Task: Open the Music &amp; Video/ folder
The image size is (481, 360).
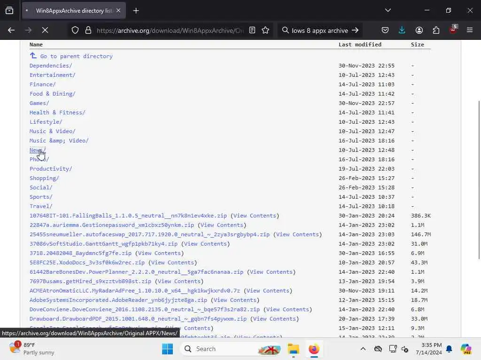Action: (x=59, y=141)
